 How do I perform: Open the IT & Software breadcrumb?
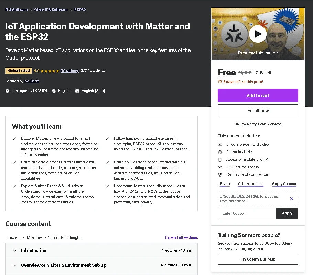coord(17,10)
